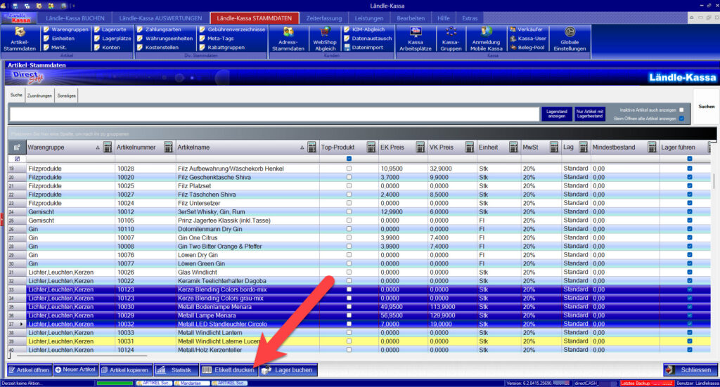Toggle Lager führen for Löwen Dry Gin
The width and height of the screenshot is (720, 387).
690,255
